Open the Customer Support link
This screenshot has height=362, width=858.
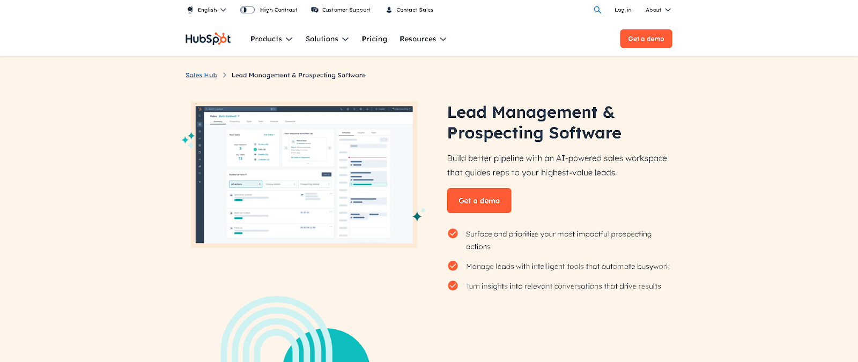click(x=346, y=10)
